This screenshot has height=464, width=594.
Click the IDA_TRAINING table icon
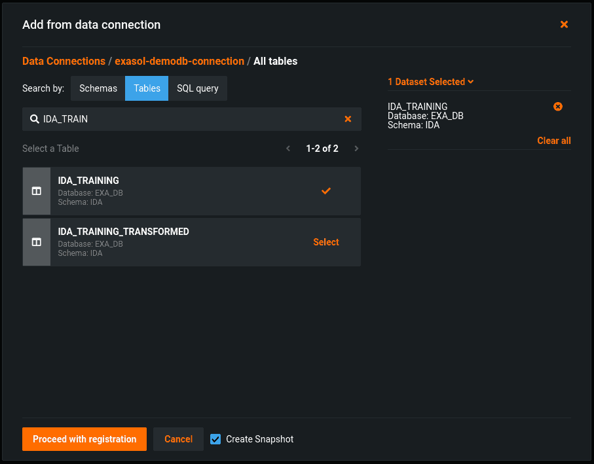[37, 191]
